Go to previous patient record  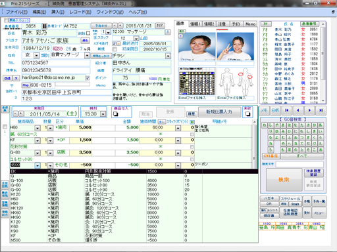[x=298, y=110]
